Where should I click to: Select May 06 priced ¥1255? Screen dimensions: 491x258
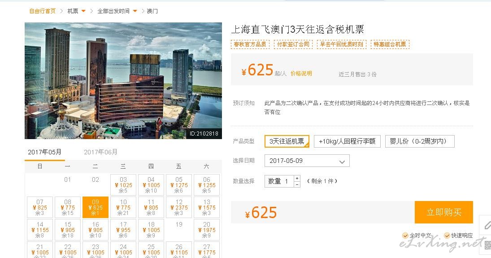[207, 185]
